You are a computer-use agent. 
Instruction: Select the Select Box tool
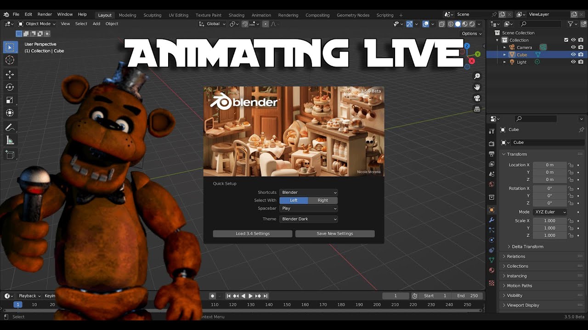pos(10,47)
